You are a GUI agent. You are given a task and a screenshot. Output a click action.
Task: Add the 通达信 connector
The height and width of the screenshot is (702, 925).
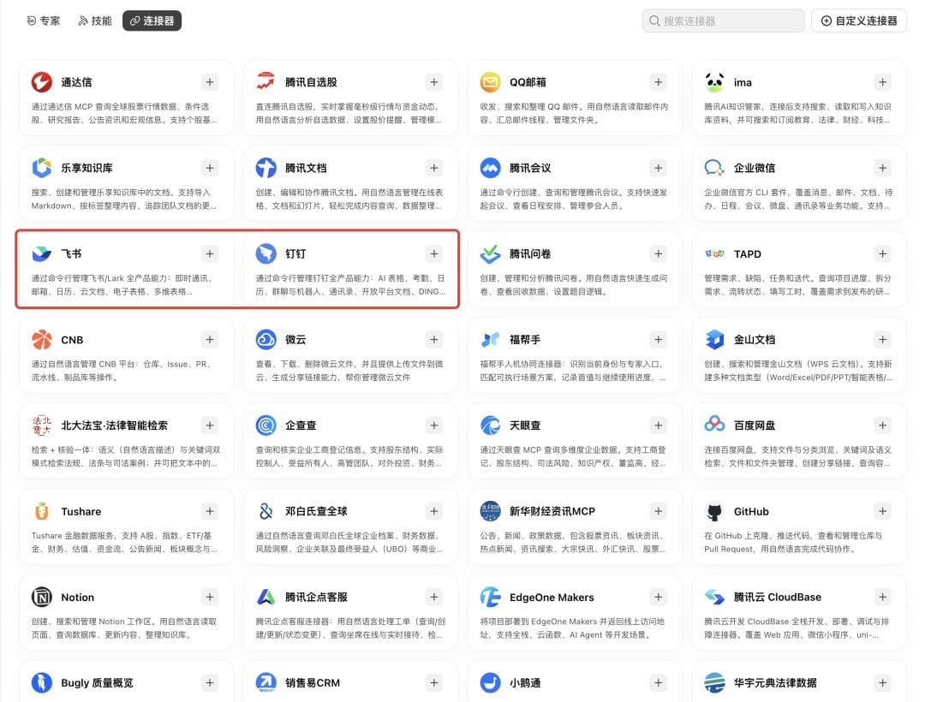click(x=210, y=82)
